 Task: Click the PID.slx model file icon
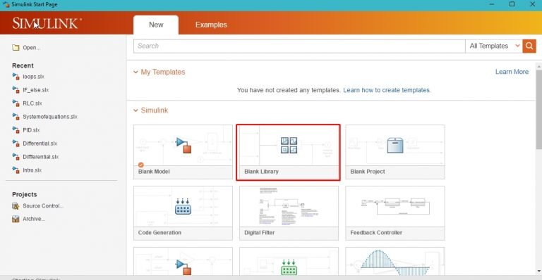coord(16,130)
